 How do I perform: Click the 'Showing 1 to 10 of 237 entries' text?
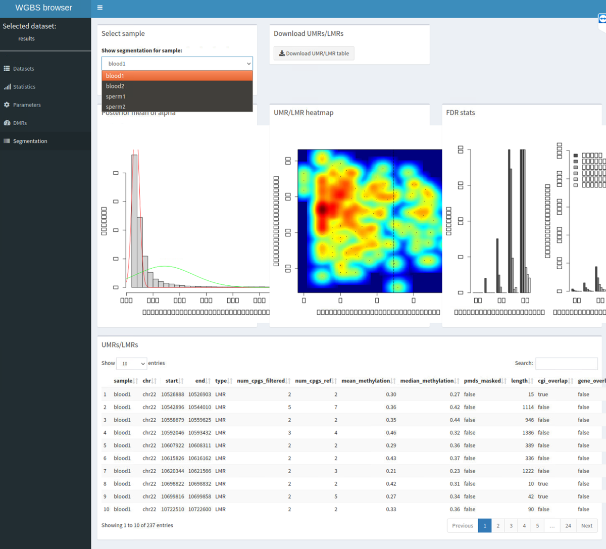click(137, 526)
